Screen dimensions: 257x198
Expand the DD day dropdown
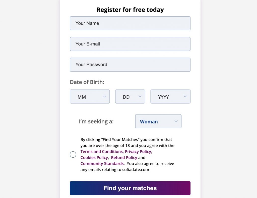[130, 97]
